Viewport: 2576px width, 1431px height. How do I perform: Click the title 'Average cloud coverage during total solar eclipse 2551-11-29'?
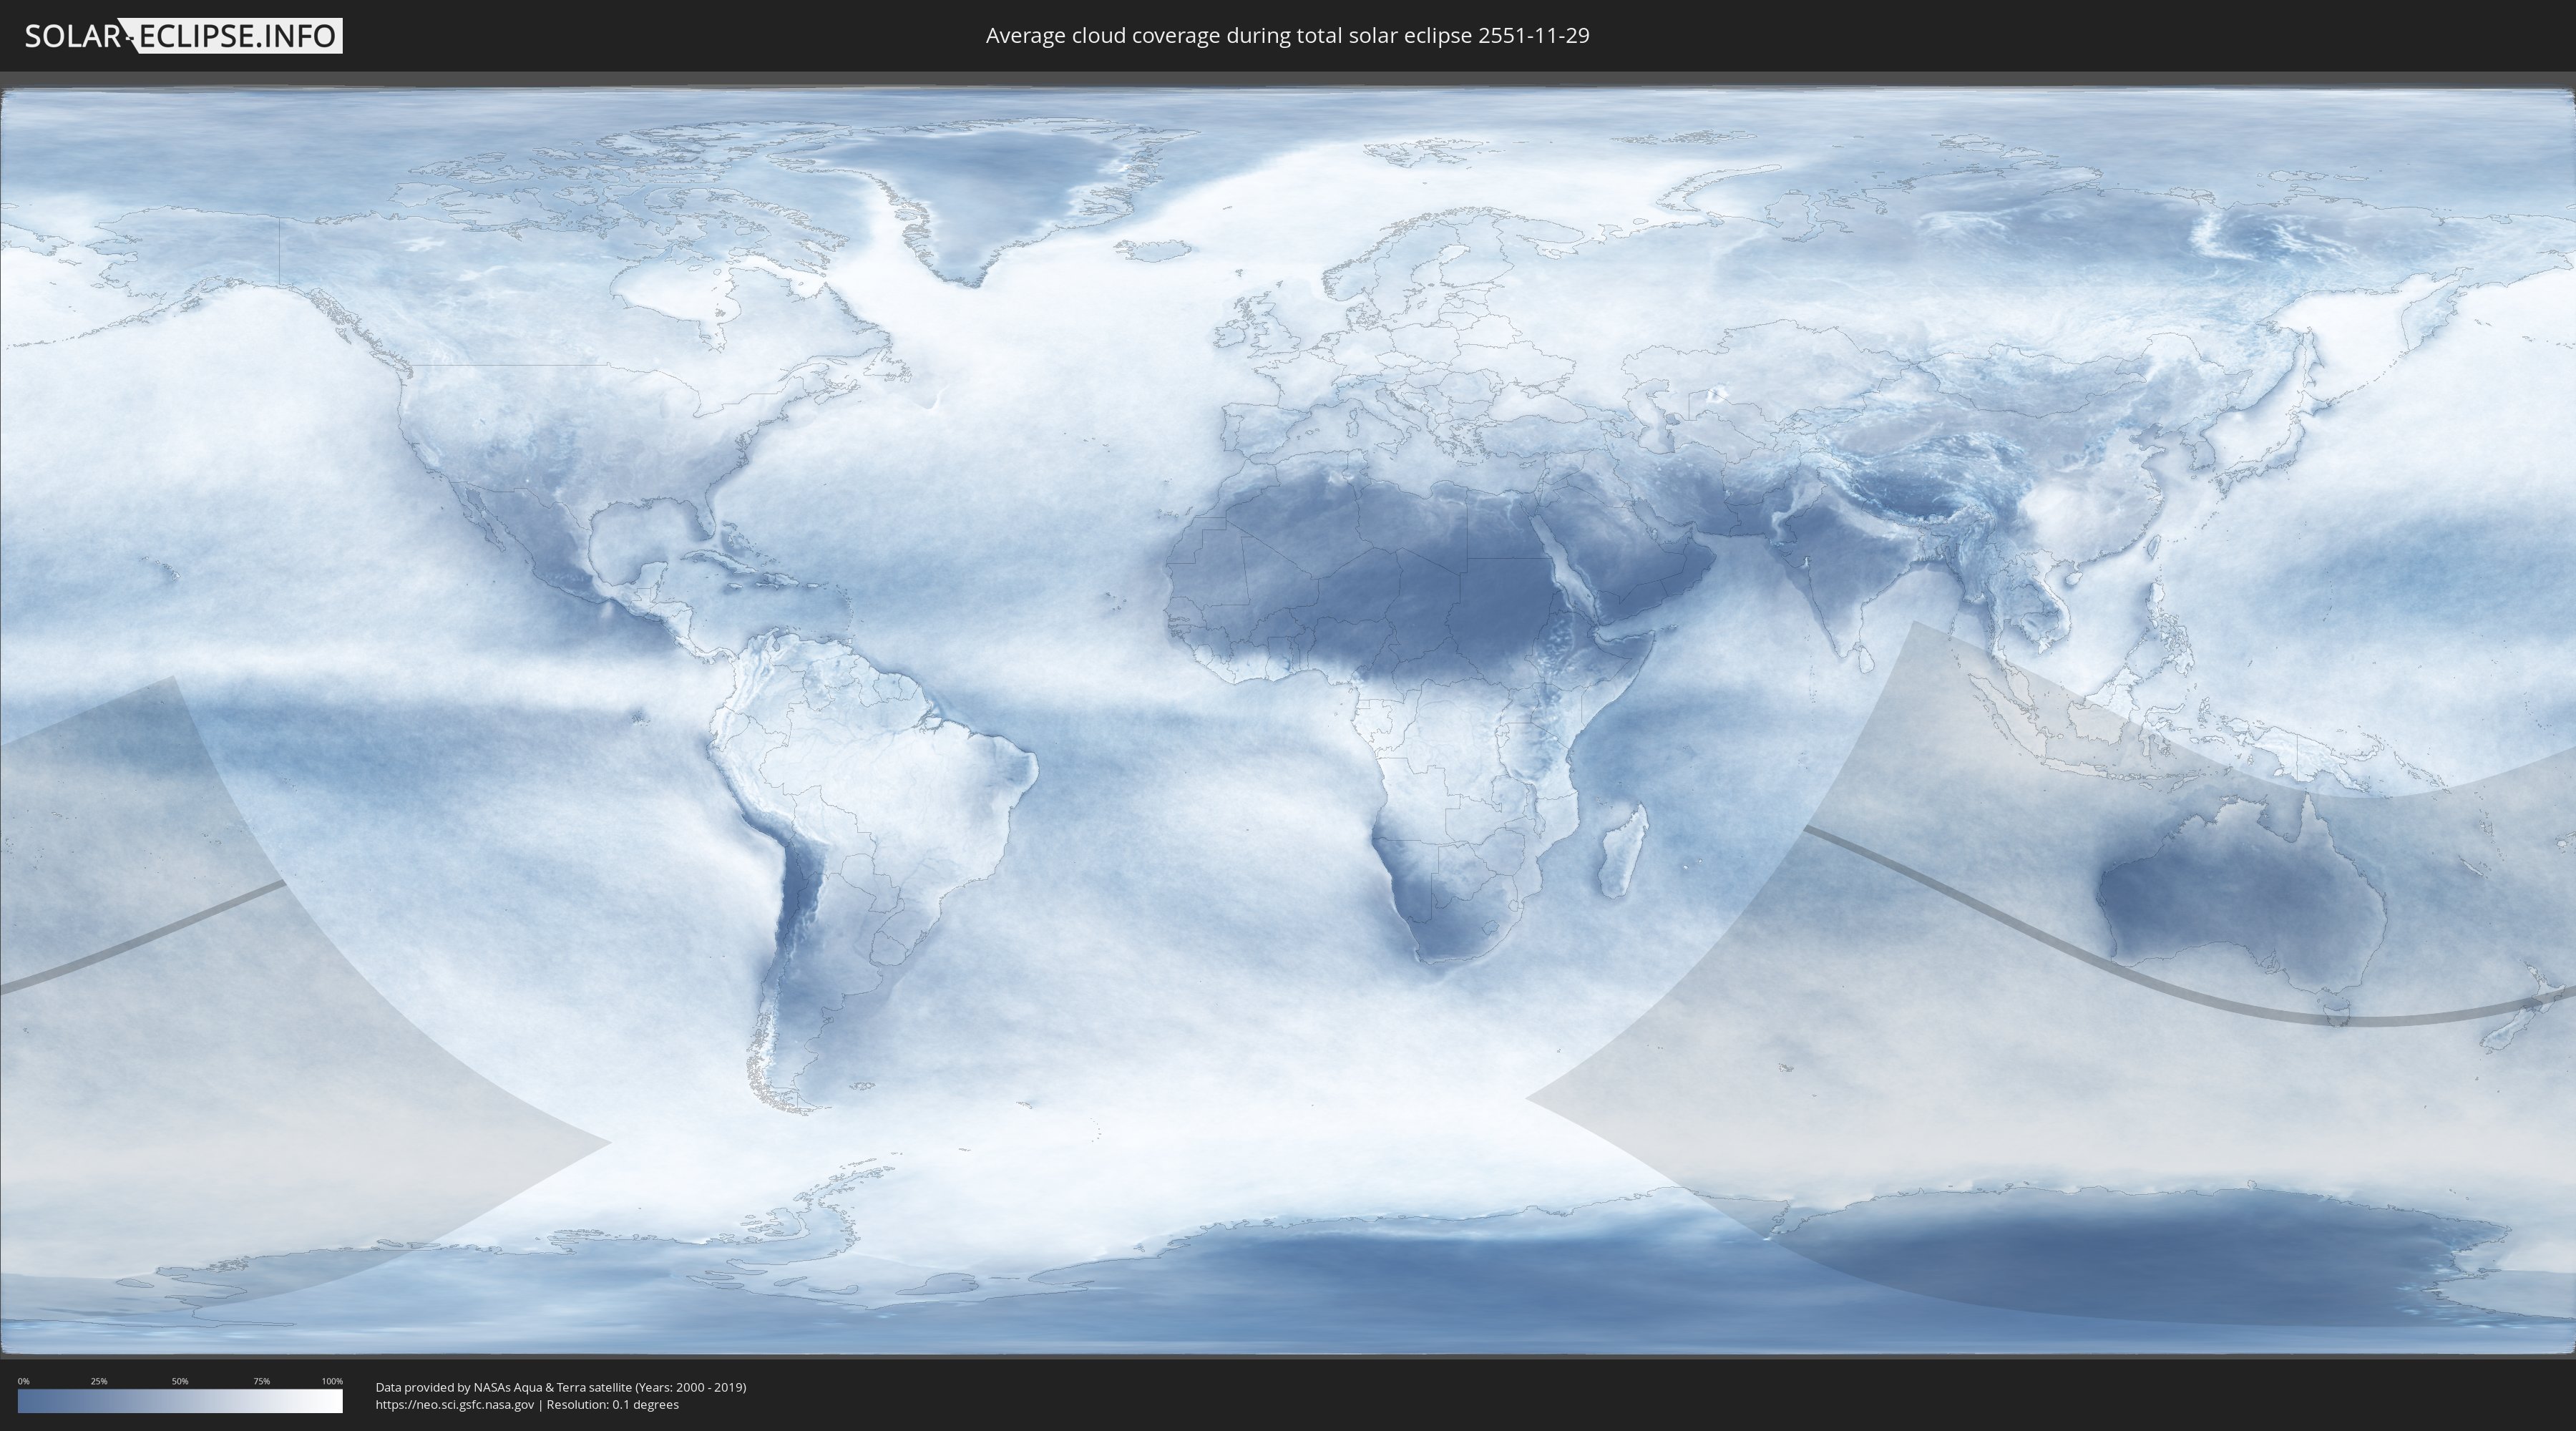coord(1287,36)
